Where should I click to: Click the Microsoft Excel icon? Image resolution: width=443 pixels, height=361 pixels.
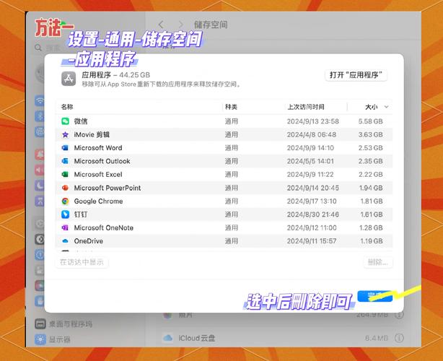(x=65, y=175)
